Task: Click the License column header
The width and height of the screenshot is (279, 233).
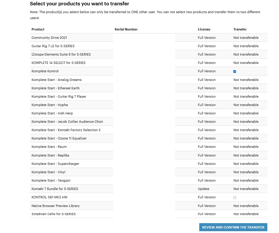Action: pos(204,29)
